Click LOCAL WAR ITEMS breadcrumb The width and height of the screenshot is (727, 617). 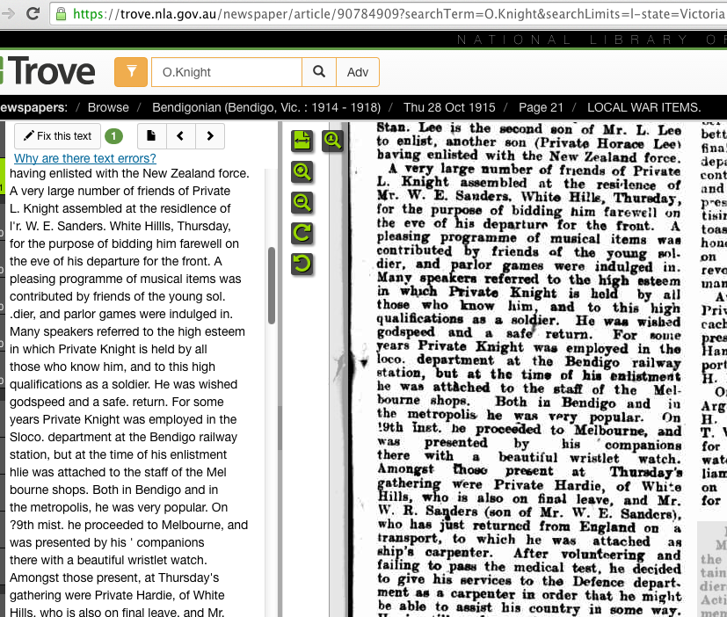pyautogui.click(x=644, y=107)
